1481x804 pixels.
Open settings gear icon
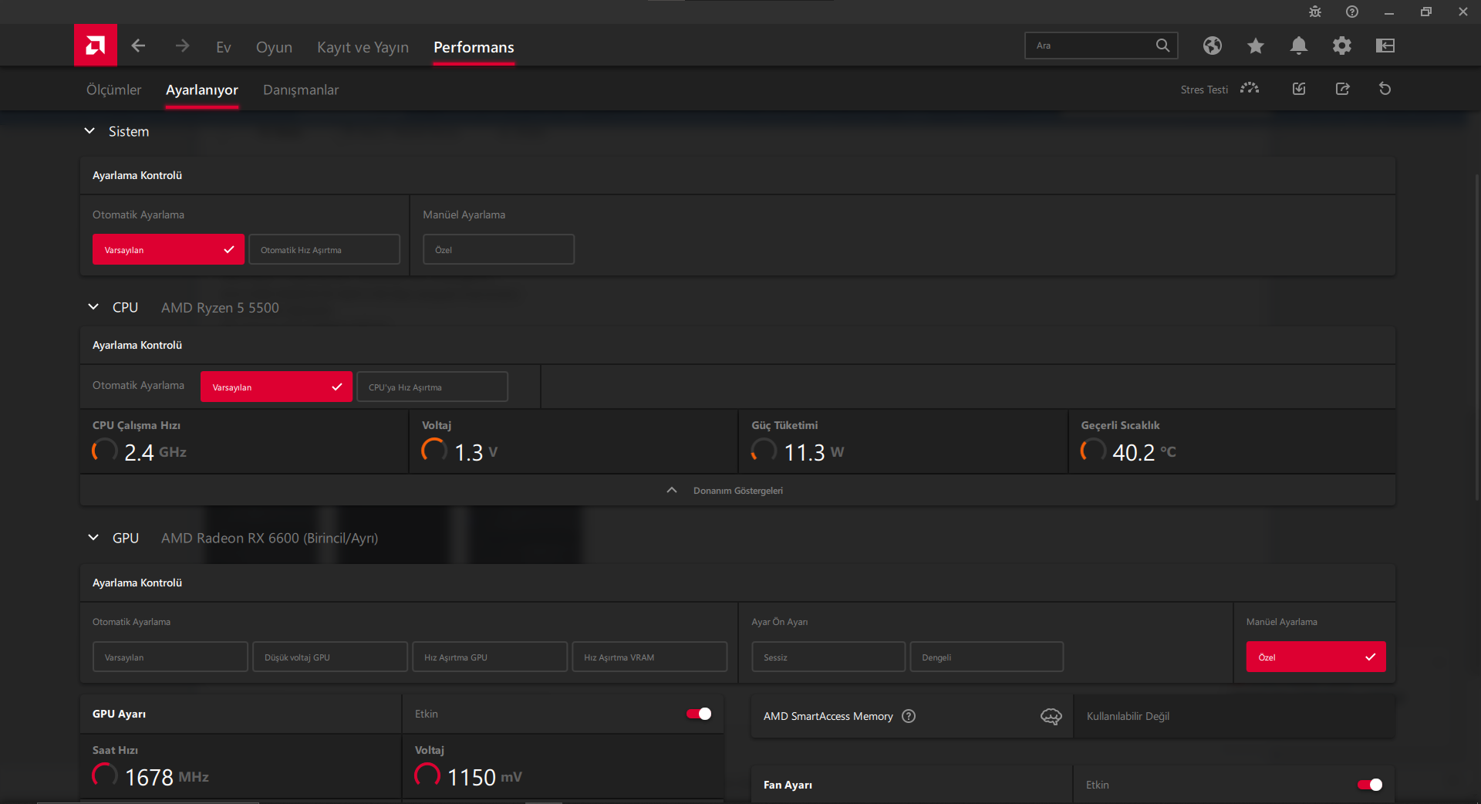[x=1342, y=46]
